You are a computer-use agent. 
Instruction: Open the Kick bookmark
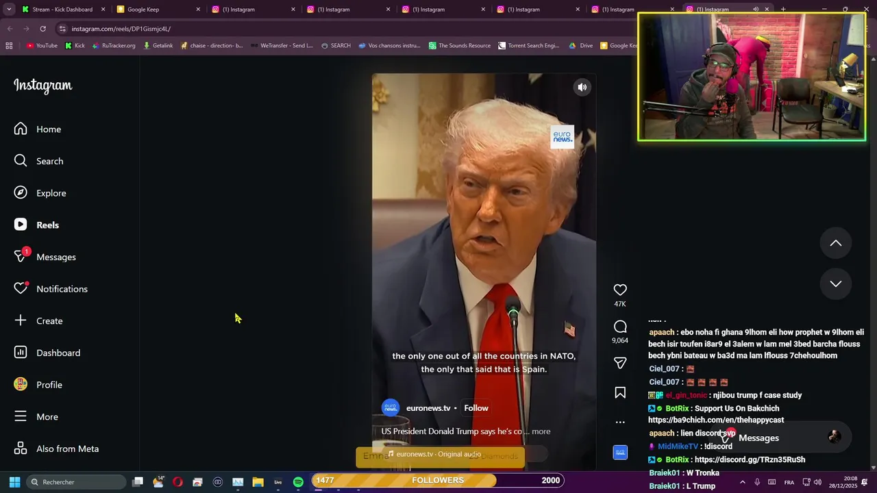(75, 46)
